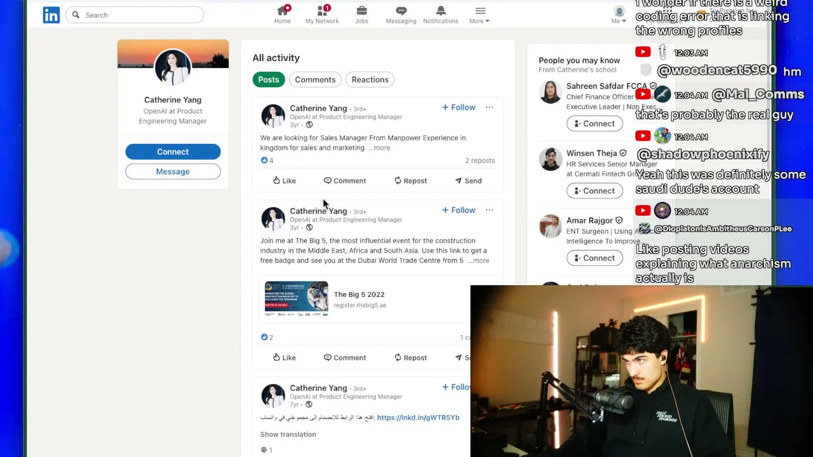
Task: Repost the Sales Manager post
Action: [x=410, y=181]
